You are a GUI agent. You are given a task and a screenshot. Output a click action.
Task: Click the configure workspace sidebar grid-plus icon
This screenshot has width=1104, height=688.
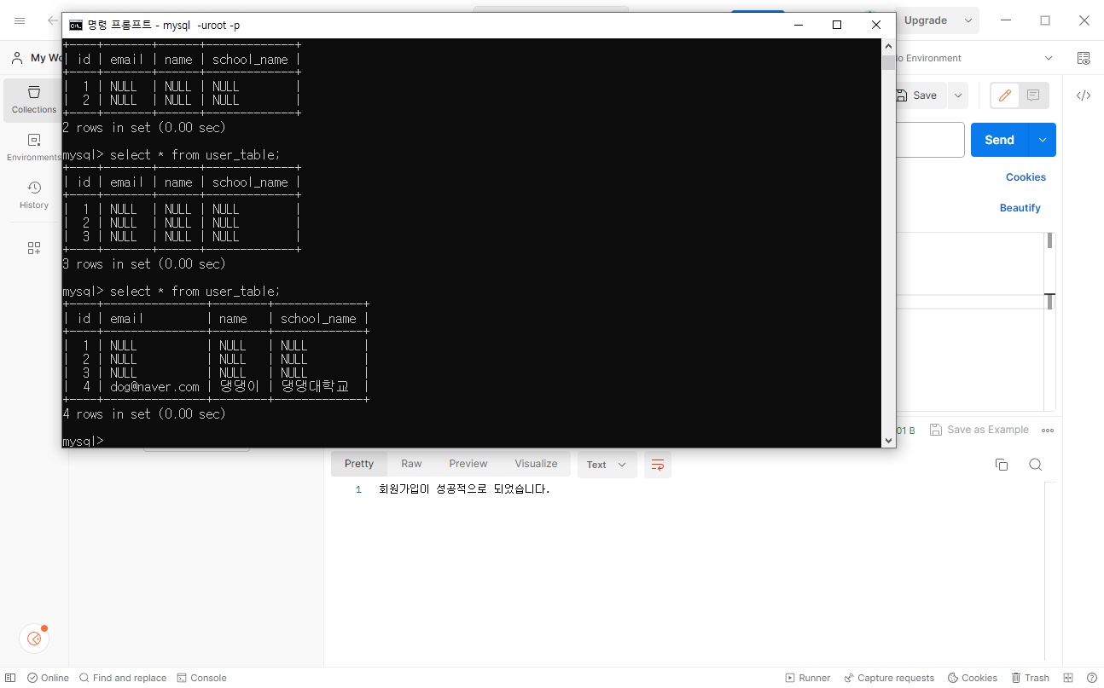tap(34, 248)
